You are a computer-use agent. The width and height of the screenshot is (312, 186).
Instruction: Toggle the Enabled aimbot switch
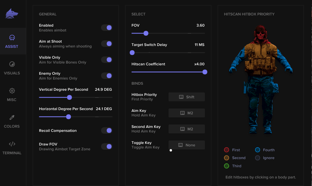pyautogui.click(x=107, y=28)
